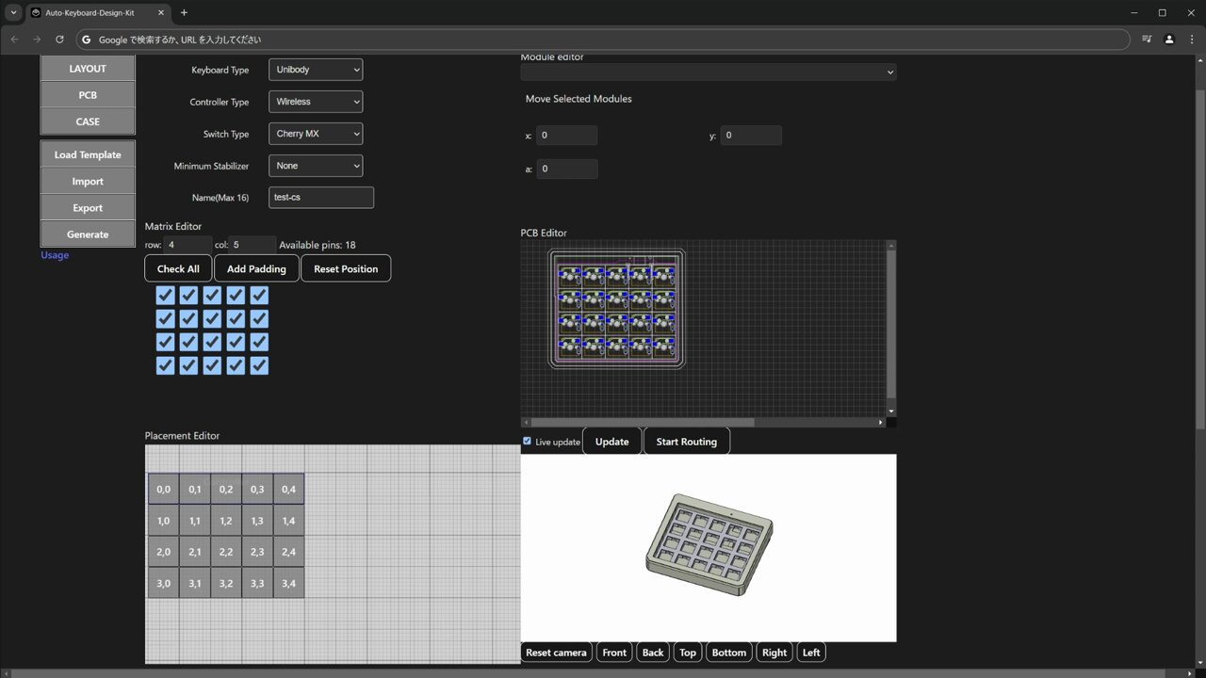The width and height of the screenshot is (1206, 678).
Task: Click the Reset camera button
Action: tap(556, 653)
